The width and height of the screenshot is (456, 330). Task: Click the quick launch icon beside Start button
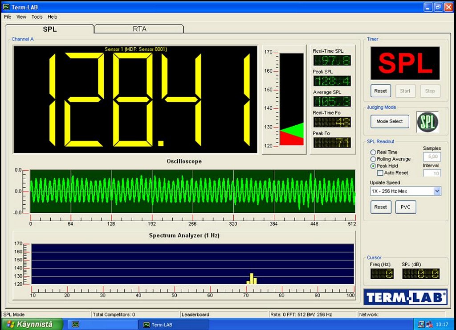pyautogui.click(x=76, y=325)
